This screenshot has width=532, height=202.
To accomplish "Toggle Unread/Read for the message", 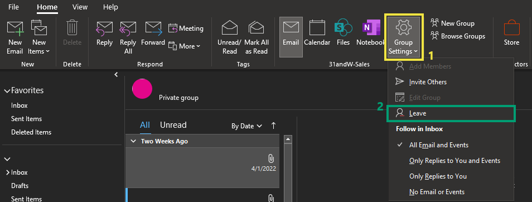I will [x=230, y=37].
